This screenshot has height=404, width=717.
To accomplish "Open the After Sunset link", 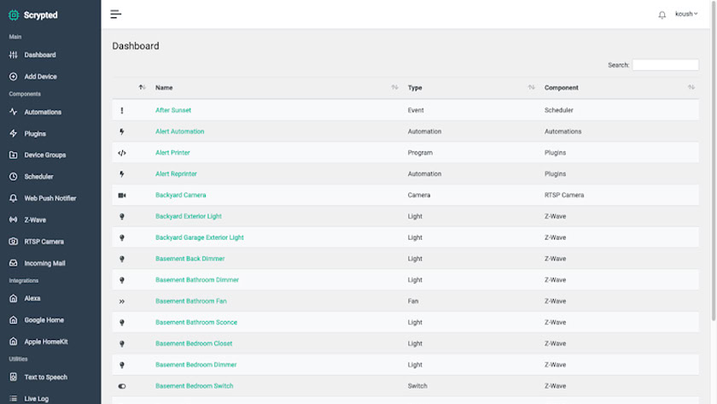I will (x=173, y=110).
